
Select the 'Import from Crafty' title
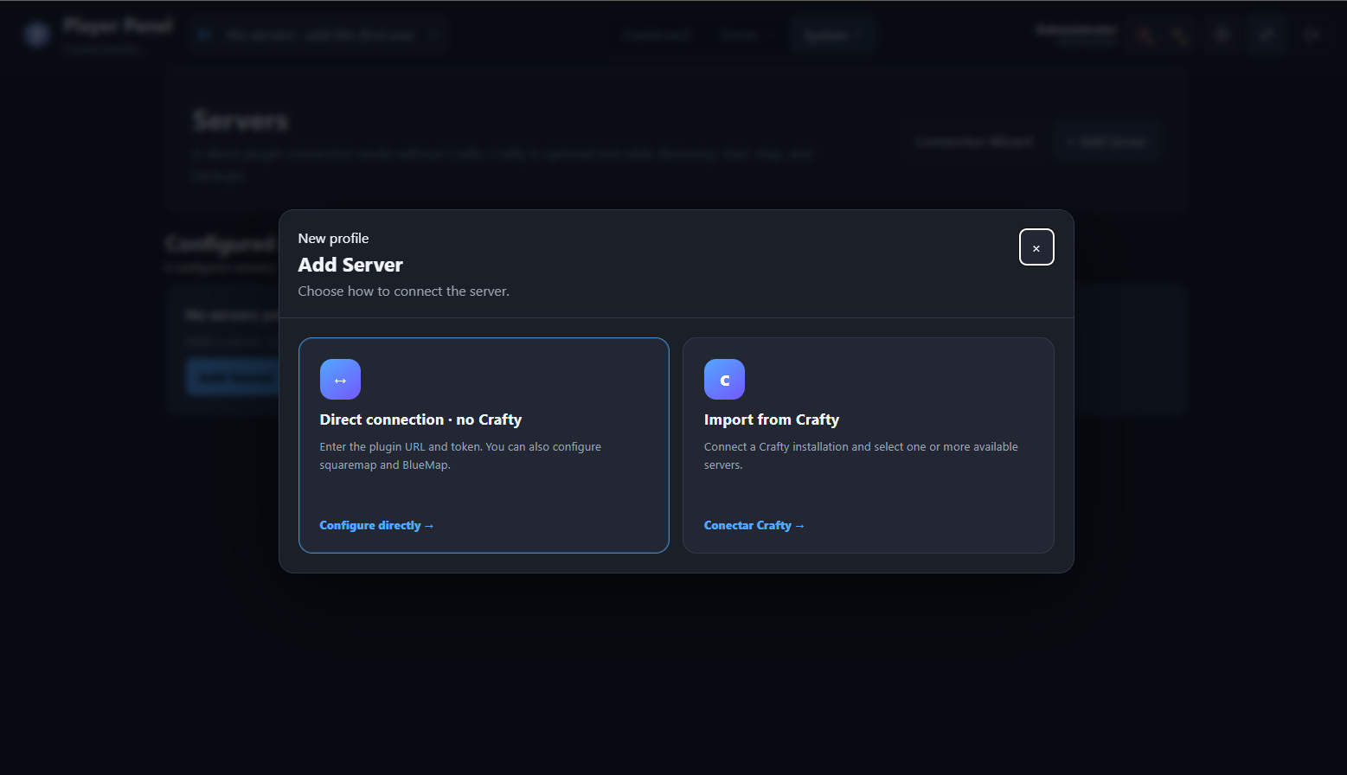tap(772, 420)
